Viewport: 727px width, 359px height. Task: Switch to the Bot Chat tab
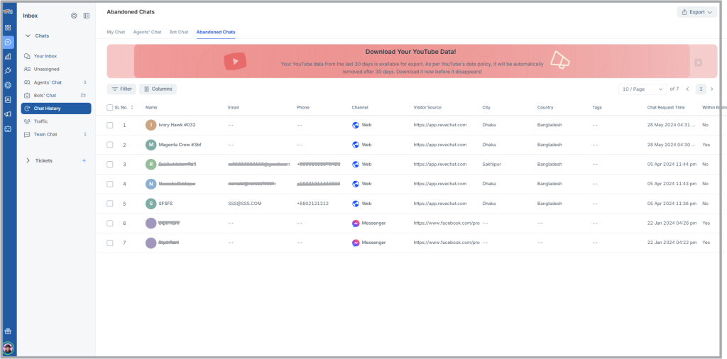178,32
